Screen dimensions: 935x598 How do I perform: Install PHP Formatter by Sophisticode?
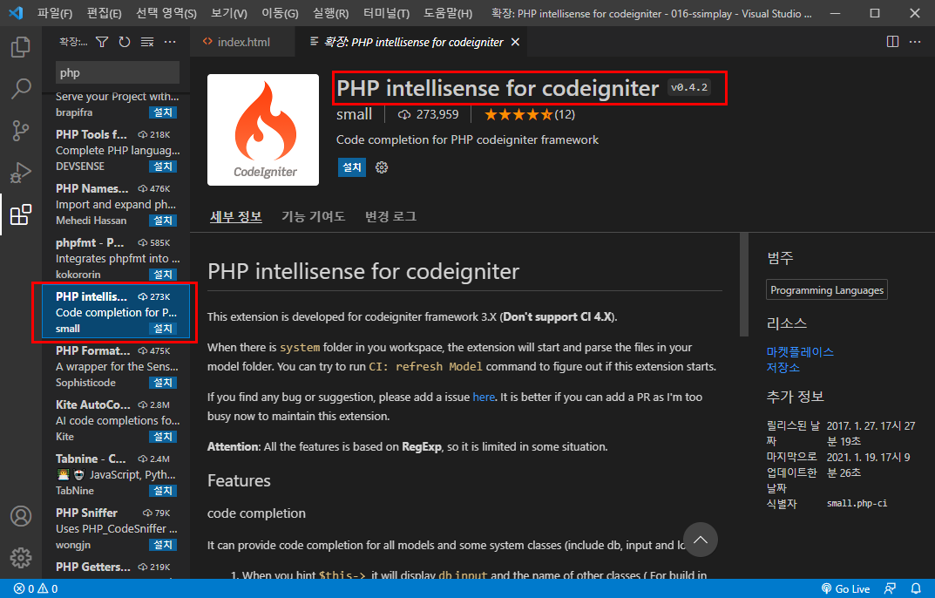163,383
